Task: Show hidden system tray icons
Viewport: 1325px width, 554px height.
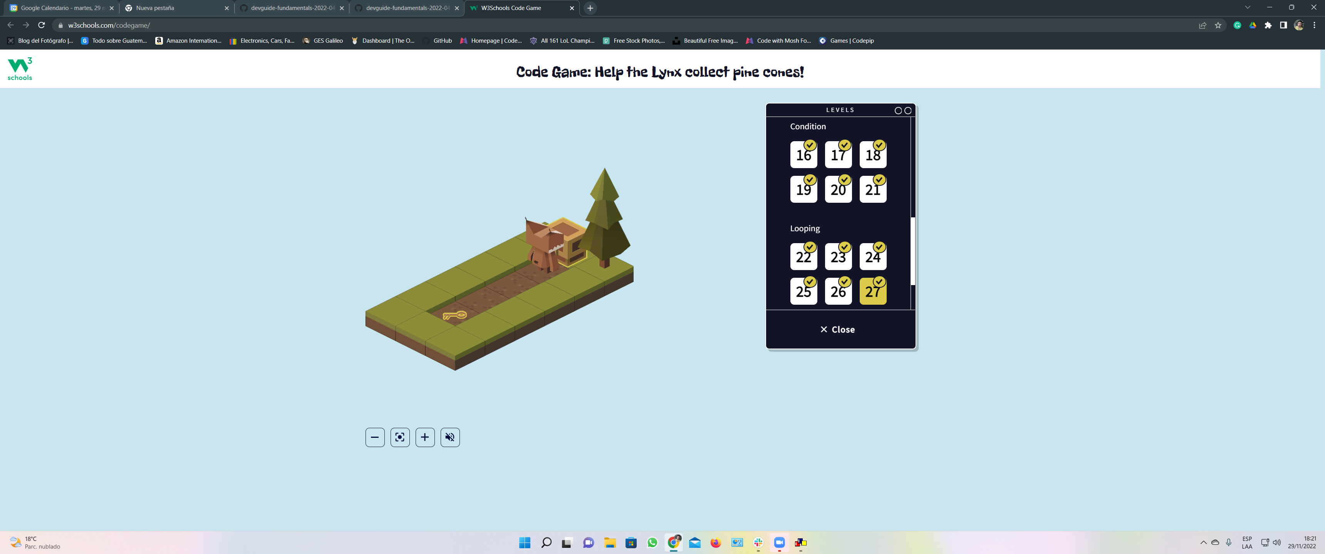Action: [1203, 542]
